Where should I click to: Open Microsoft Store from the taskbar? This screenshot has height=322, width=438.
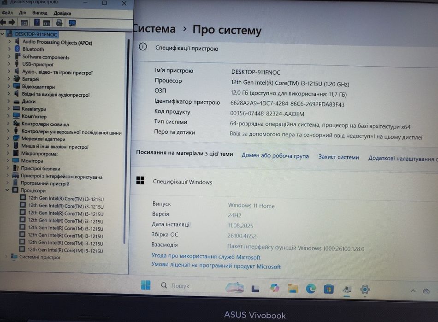328,289
